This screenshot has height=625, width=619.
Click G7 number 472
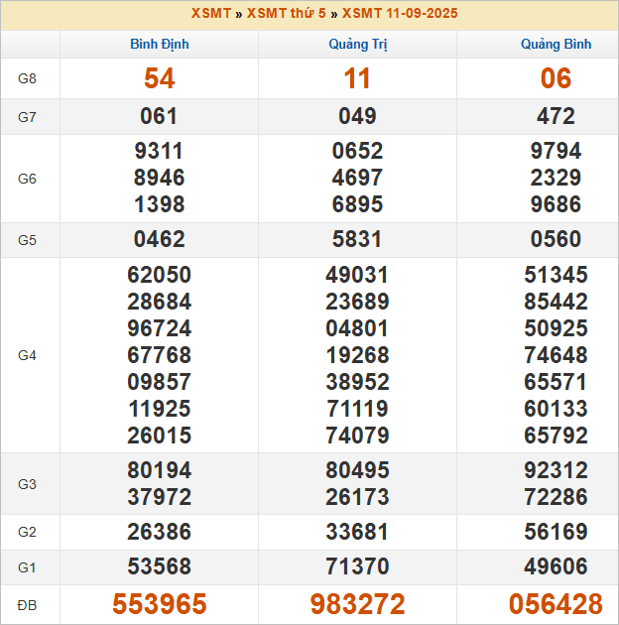pos(557,116)
